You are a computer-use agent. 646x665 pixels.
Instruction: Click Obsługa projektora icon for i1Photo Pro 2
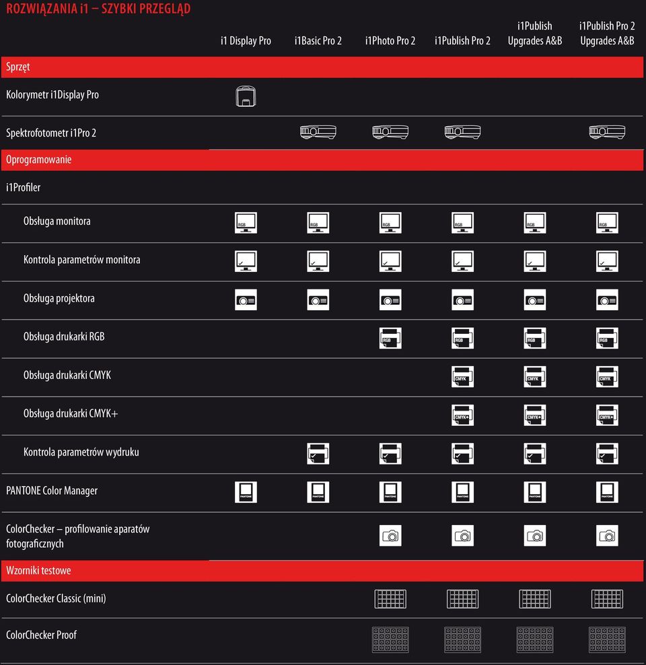[390, 300]
